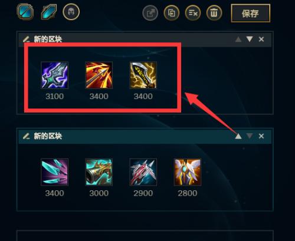Remove the second block with X
The image size is (295, 241).
coord(261,136)
